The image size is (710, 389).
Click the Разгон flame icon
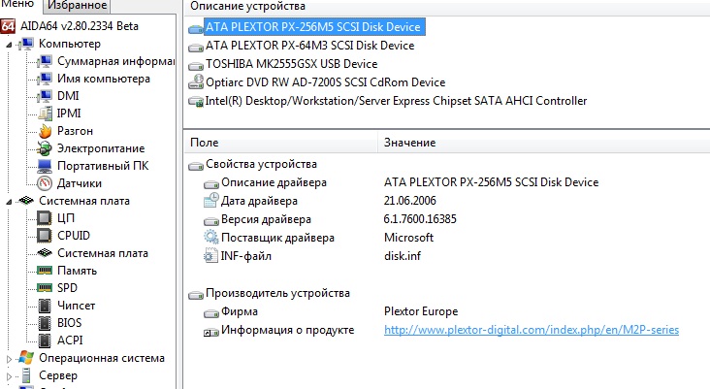point(44,131)
